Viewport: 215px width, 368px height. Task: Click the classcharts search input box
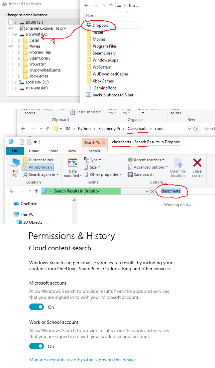pos(187,191)
